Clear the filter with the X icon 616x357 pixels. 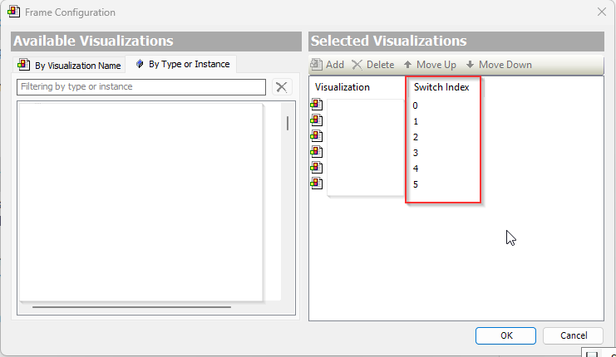click(282, 87)
